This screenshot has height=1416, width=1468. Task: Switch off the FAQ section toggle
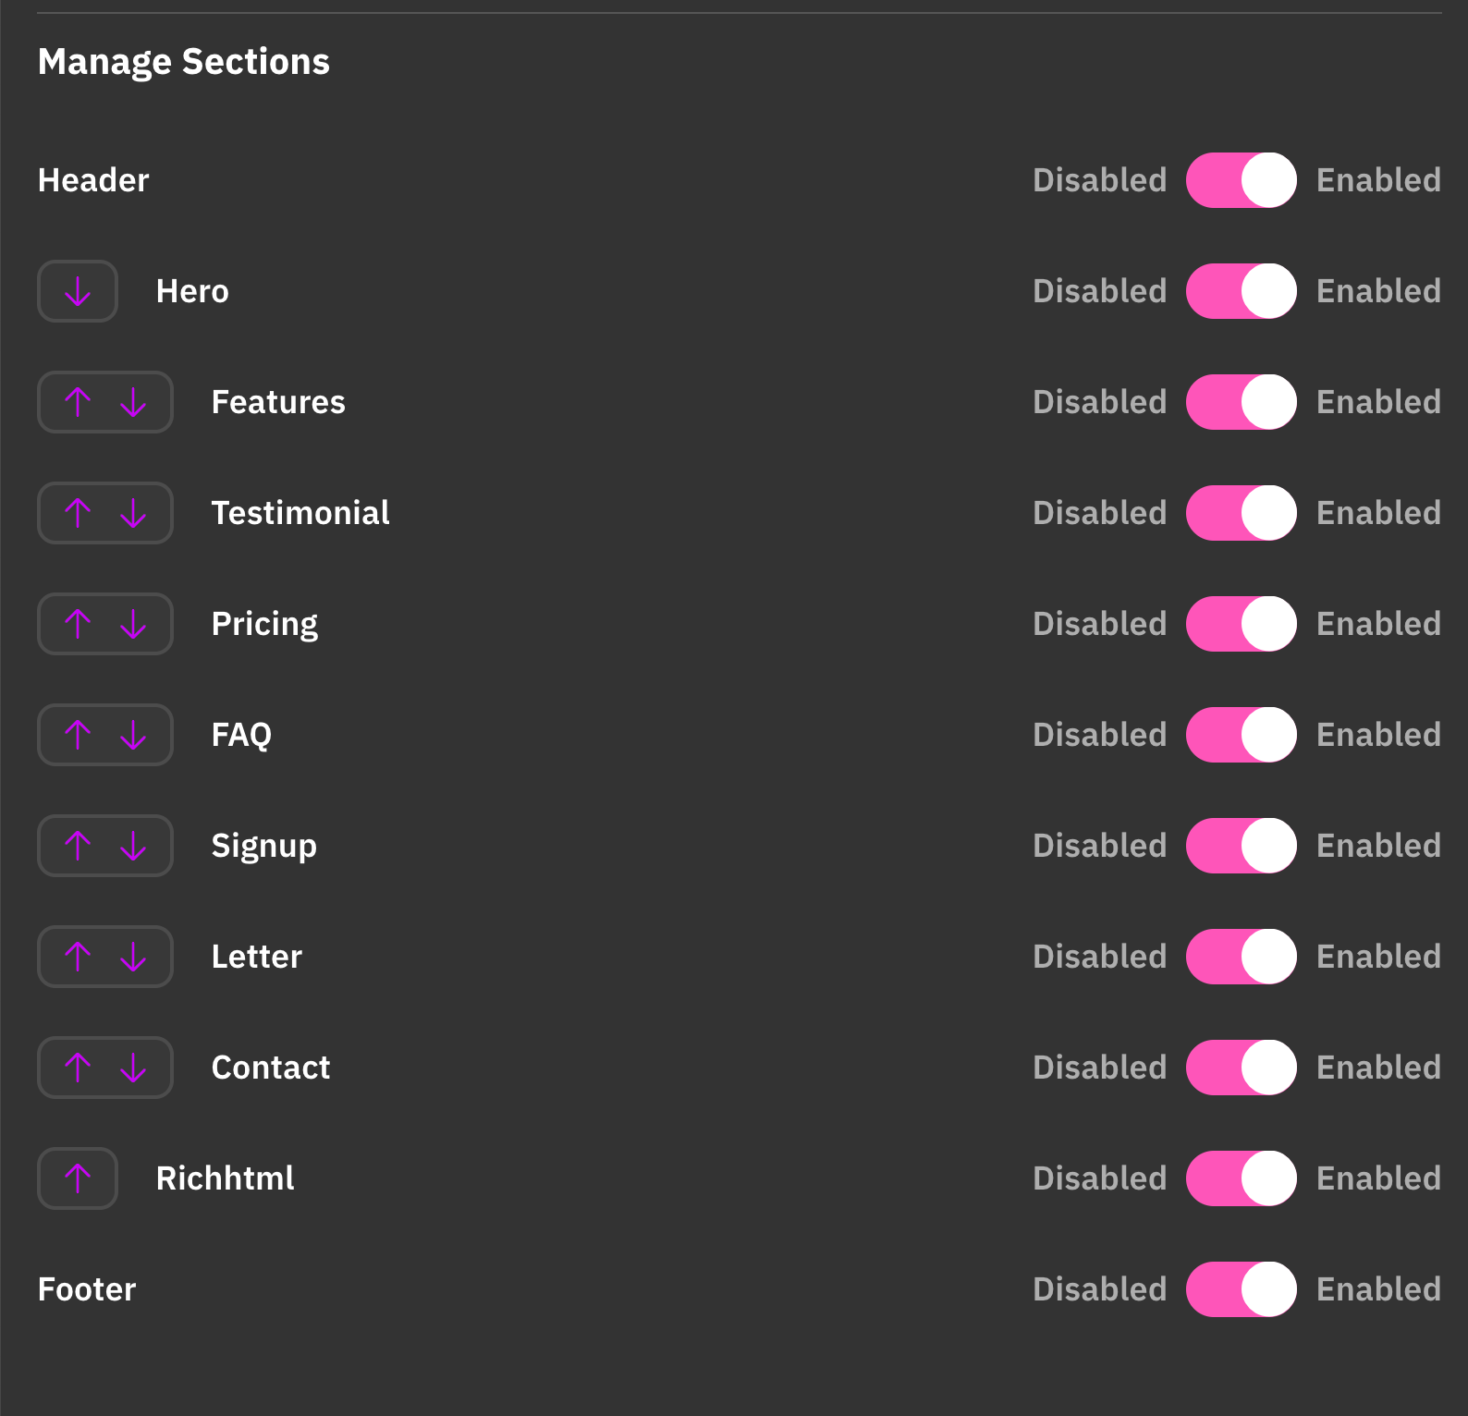pos(1241,735)
